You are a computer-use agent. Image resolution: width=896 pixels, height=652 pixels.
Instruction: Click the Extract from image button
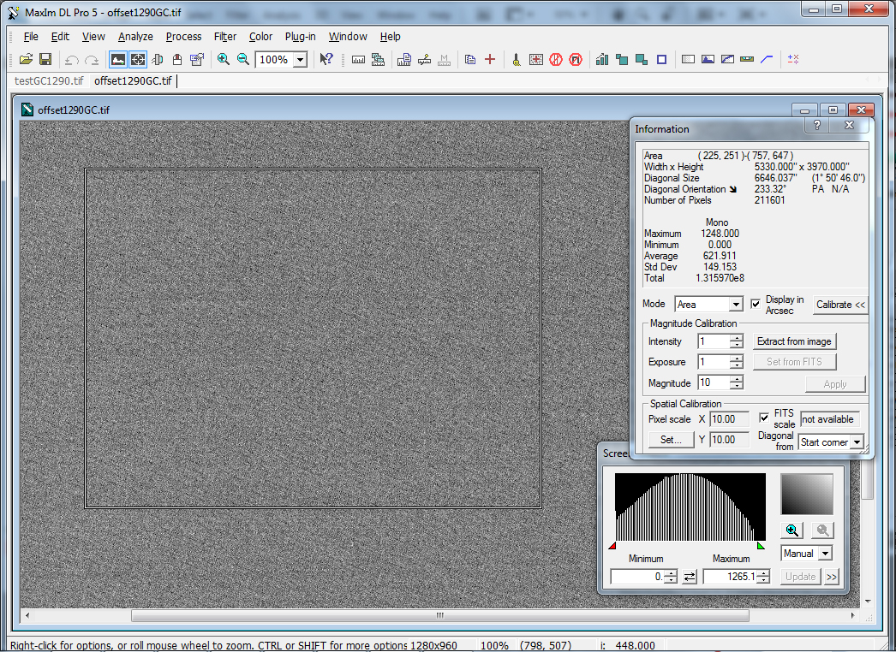pyautogui.click(x=794, y=341)
